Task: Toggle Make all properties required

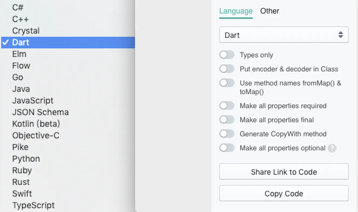Action: click(227, 105)
